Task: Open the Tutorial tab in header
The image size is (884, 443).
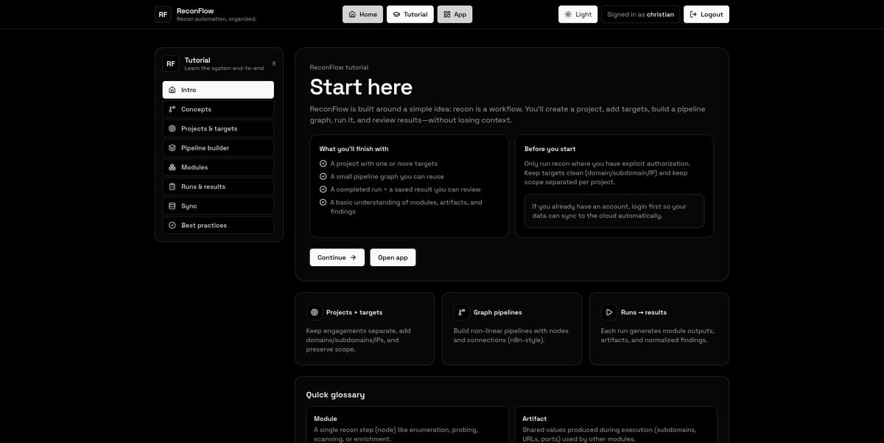Action: pyautogui.click(x=410, y=14)
